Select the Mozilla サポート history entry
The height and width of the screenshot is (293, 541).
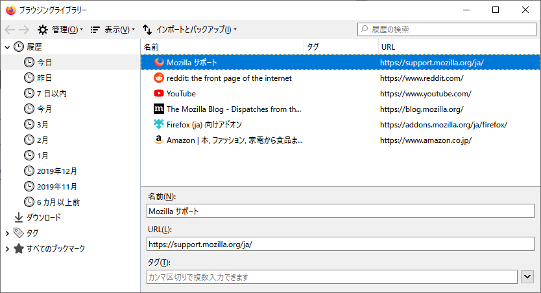(x=341, y=62)
